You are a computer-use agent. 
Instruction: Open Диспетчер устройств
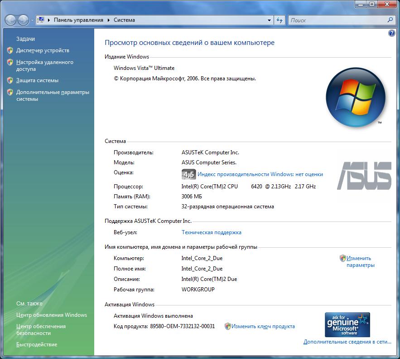coord(43,50)
